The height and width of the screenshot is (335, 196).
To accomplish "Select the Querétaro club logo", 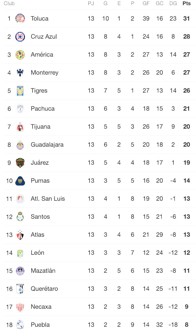I will pyautogui.click(x=20, y=289).
